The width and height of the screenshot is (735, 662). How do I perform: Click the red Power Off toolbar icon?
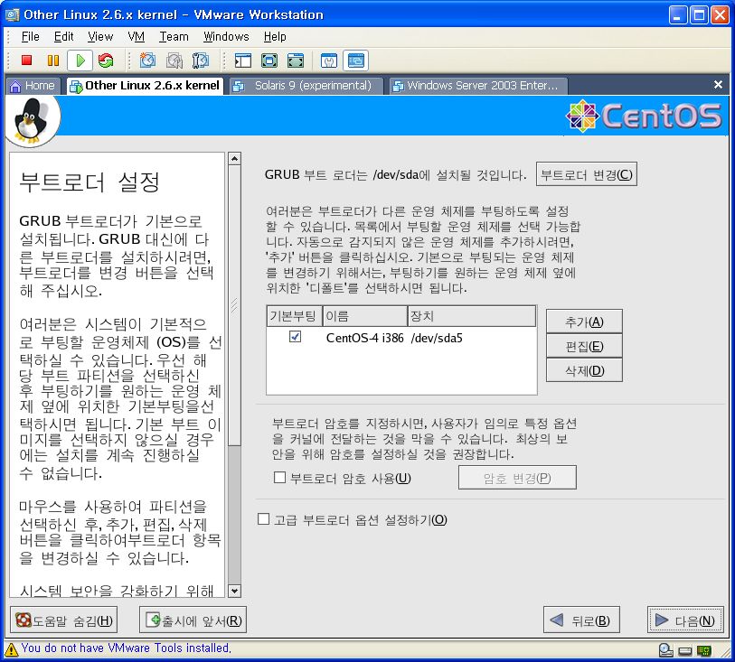(x=26, y=61)
